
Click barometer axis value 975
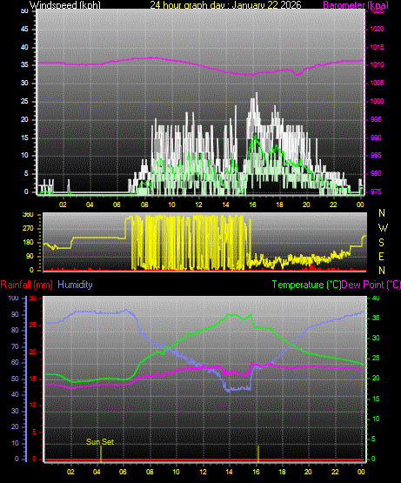376,191
